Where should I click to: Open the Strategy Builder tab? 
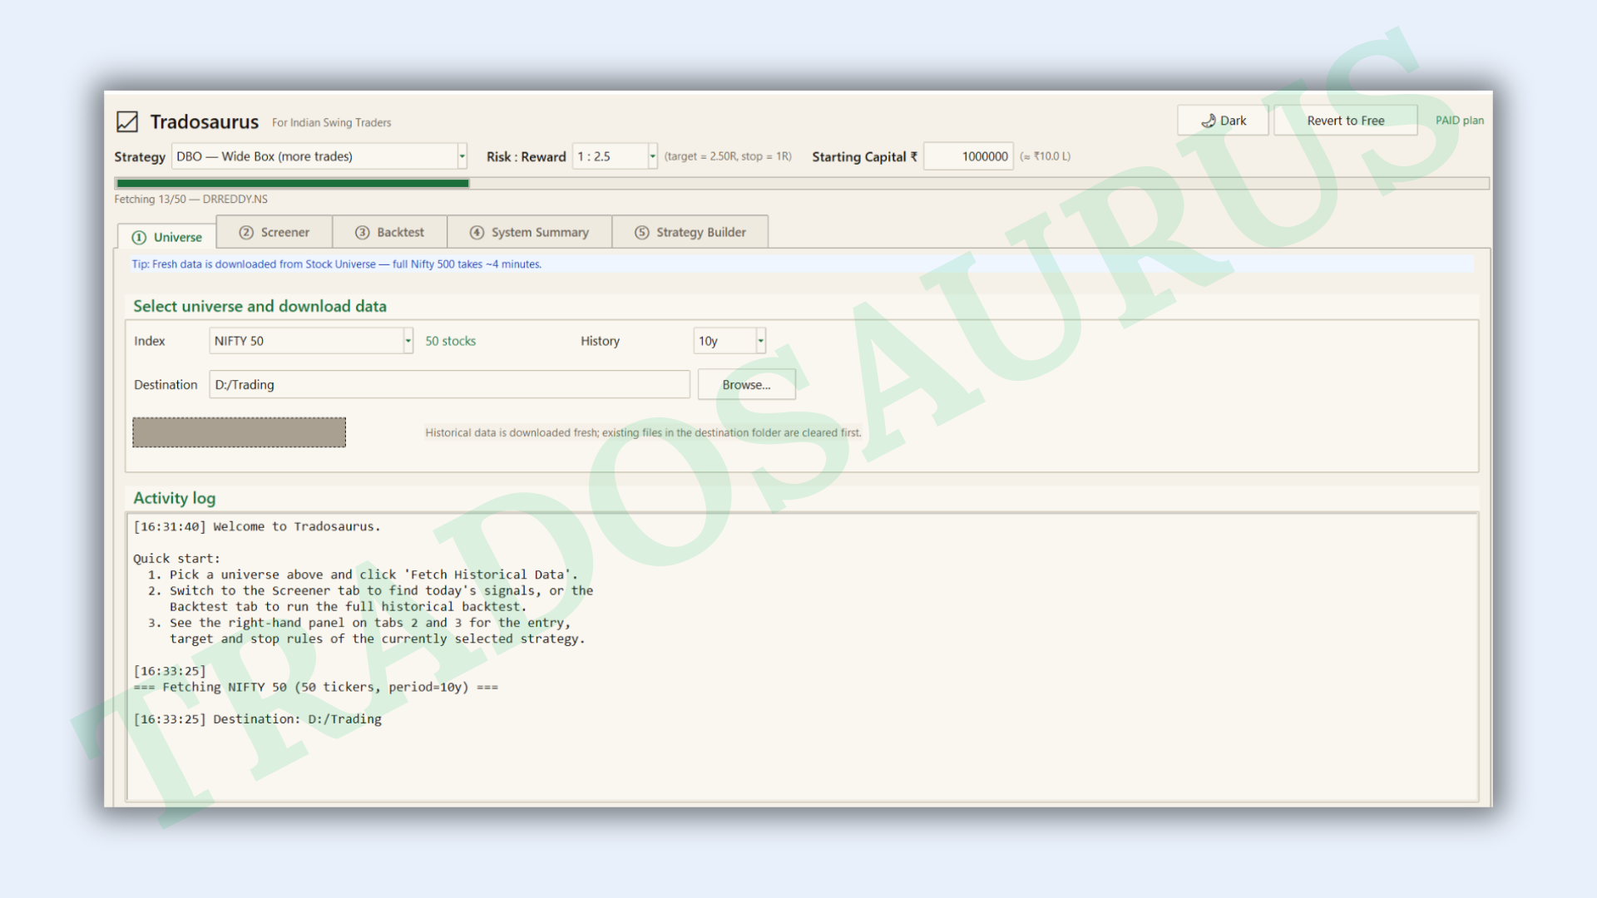coord(690,232)
